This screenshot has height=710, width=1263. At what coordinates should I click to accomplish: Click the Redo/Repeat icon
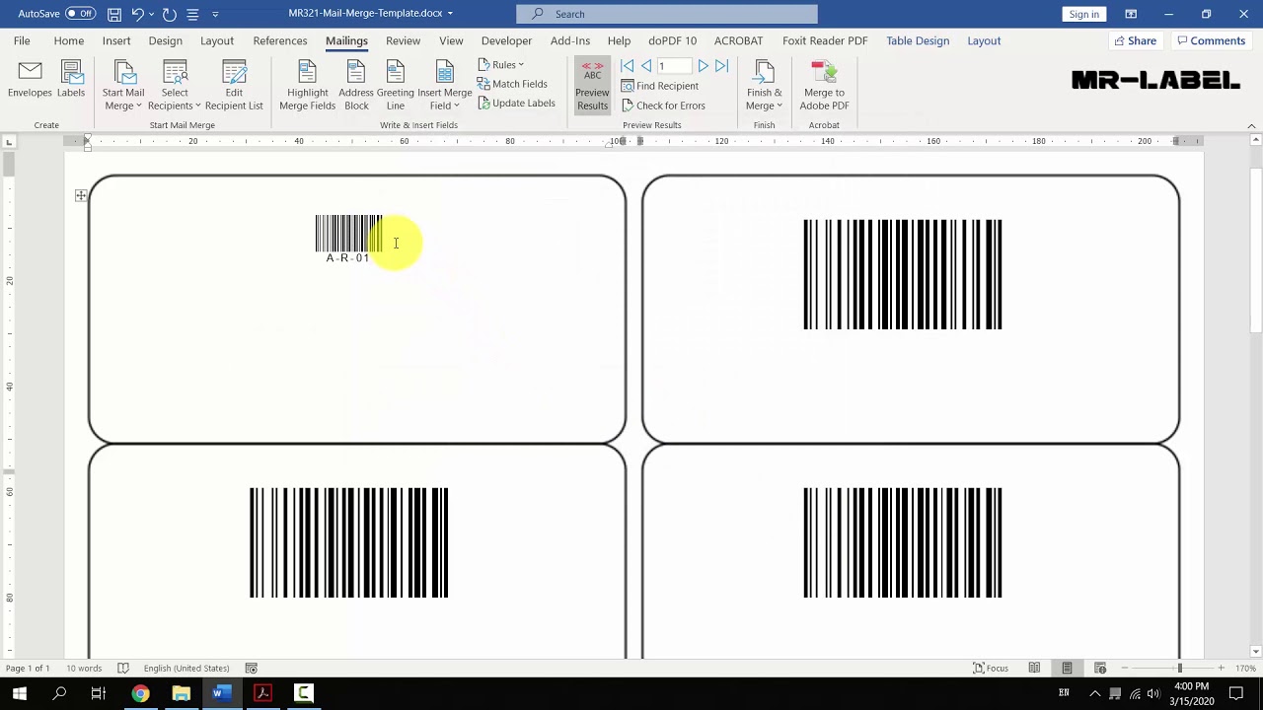pyautogui.click(x=170, y=14)
